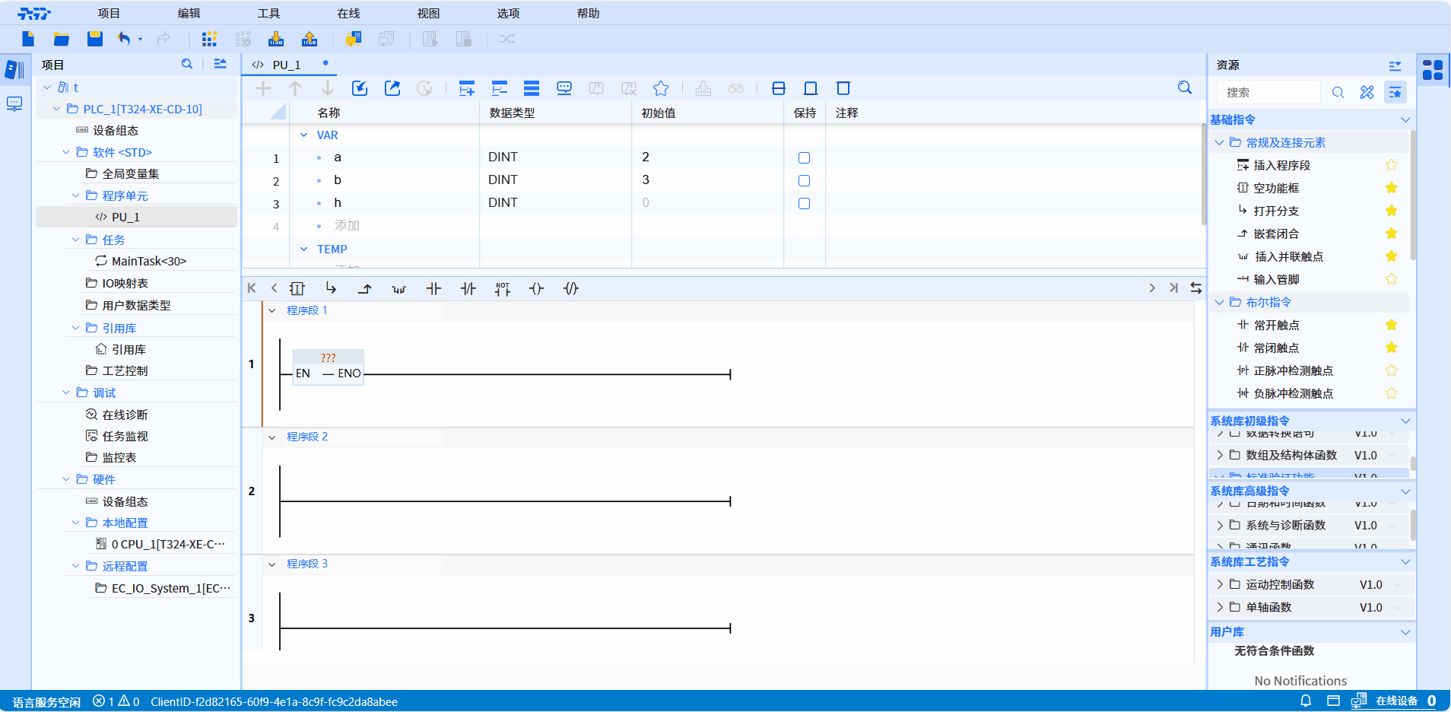Screen dimensions: 1451x712
Task: Click the resource search input field
Action: [x=1268, y=92]
